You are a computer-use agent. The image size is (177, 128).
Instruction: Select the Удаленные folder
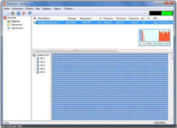point(17,28)
